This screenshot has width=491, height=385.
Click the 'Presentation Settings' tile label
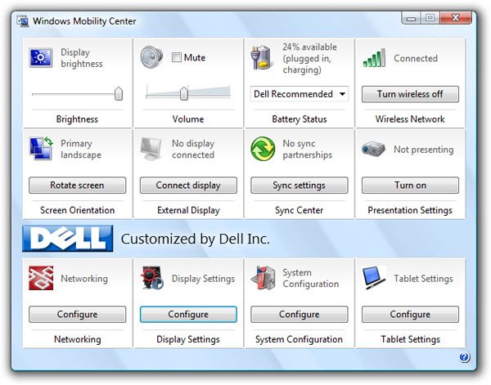click(x=410, y=210)
